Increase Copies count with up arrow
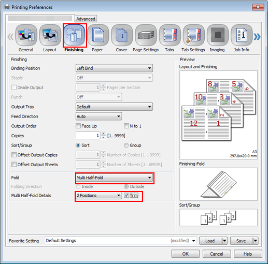 (x=103, y=134)
